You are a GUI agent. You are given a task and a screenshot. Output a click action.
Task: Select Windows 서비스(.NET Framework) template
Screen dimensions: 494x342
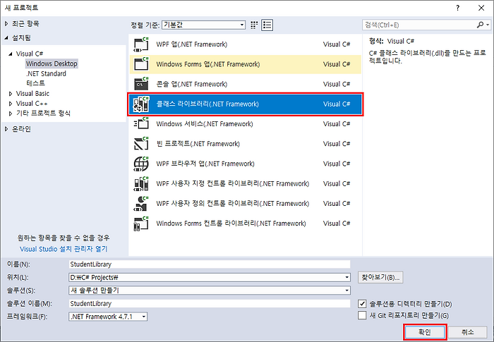pos(246,124)
